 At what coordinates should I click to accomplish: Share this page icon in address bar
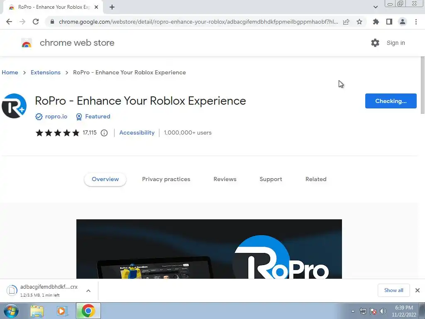pos(346,22)
